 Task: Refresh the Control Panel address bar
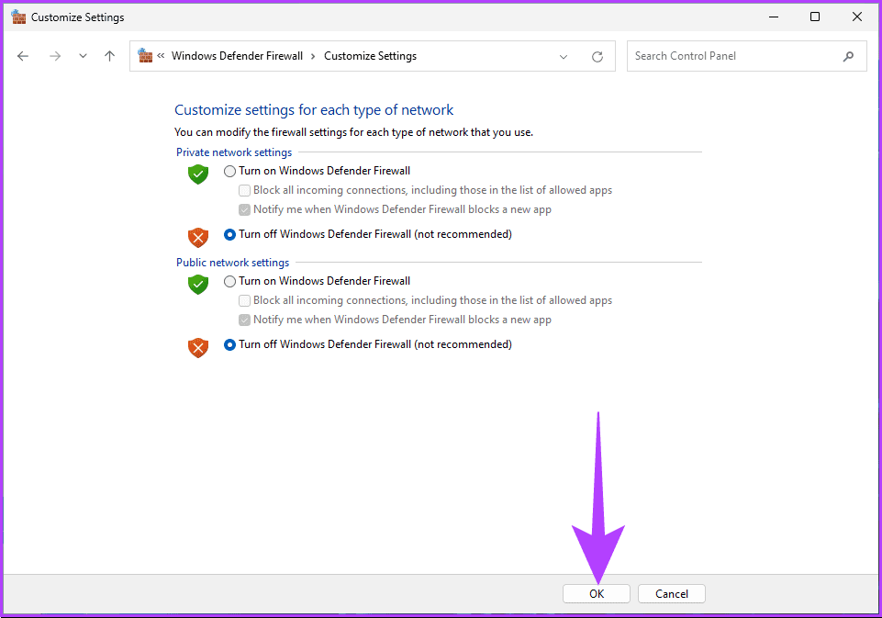pyautogui.click(x=597, y=56)
